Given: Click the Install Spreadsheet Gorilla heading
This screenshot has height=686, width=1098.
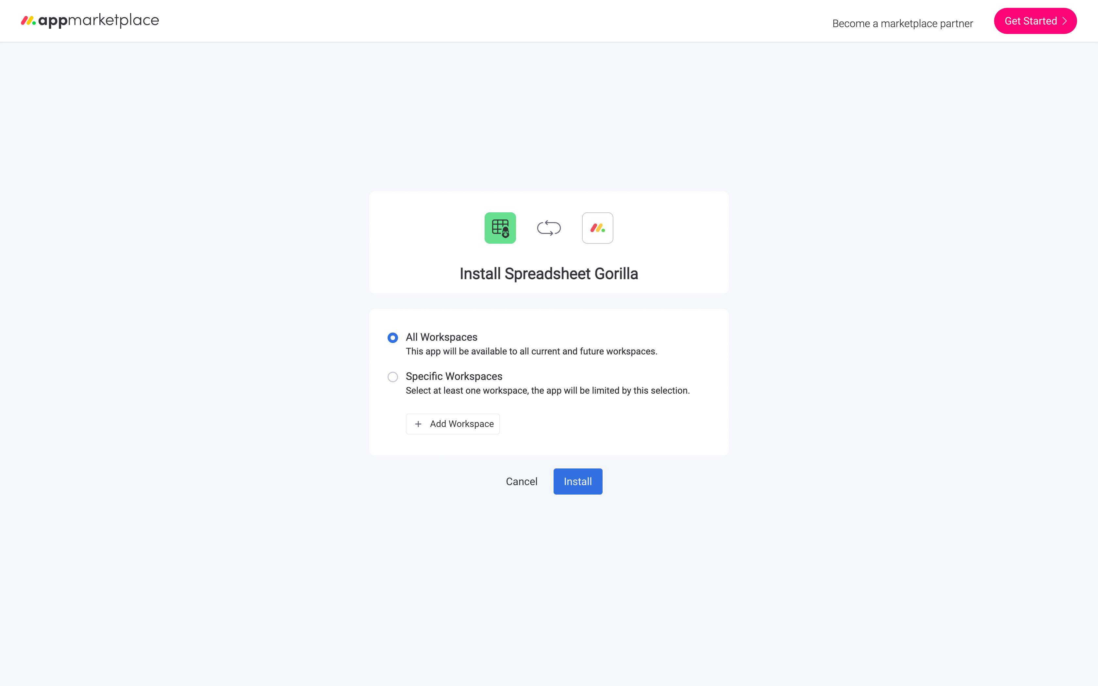Looking at the screenshot, I should click(549, 274).
